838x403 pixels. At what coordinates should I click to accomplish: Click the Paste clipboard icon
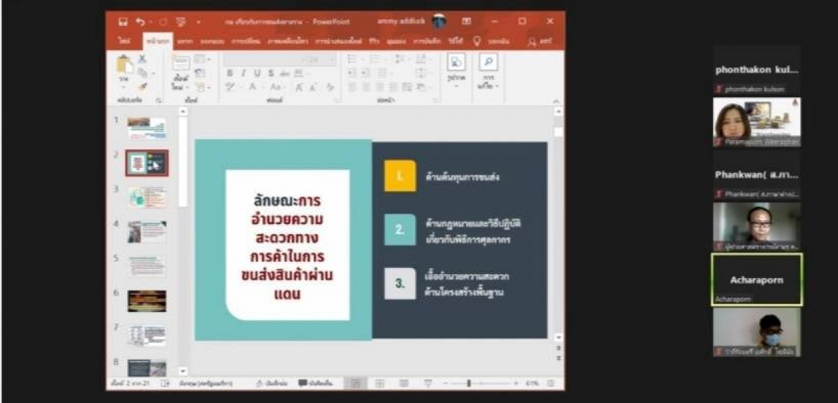pyautogui.click(x=124, y=65)
